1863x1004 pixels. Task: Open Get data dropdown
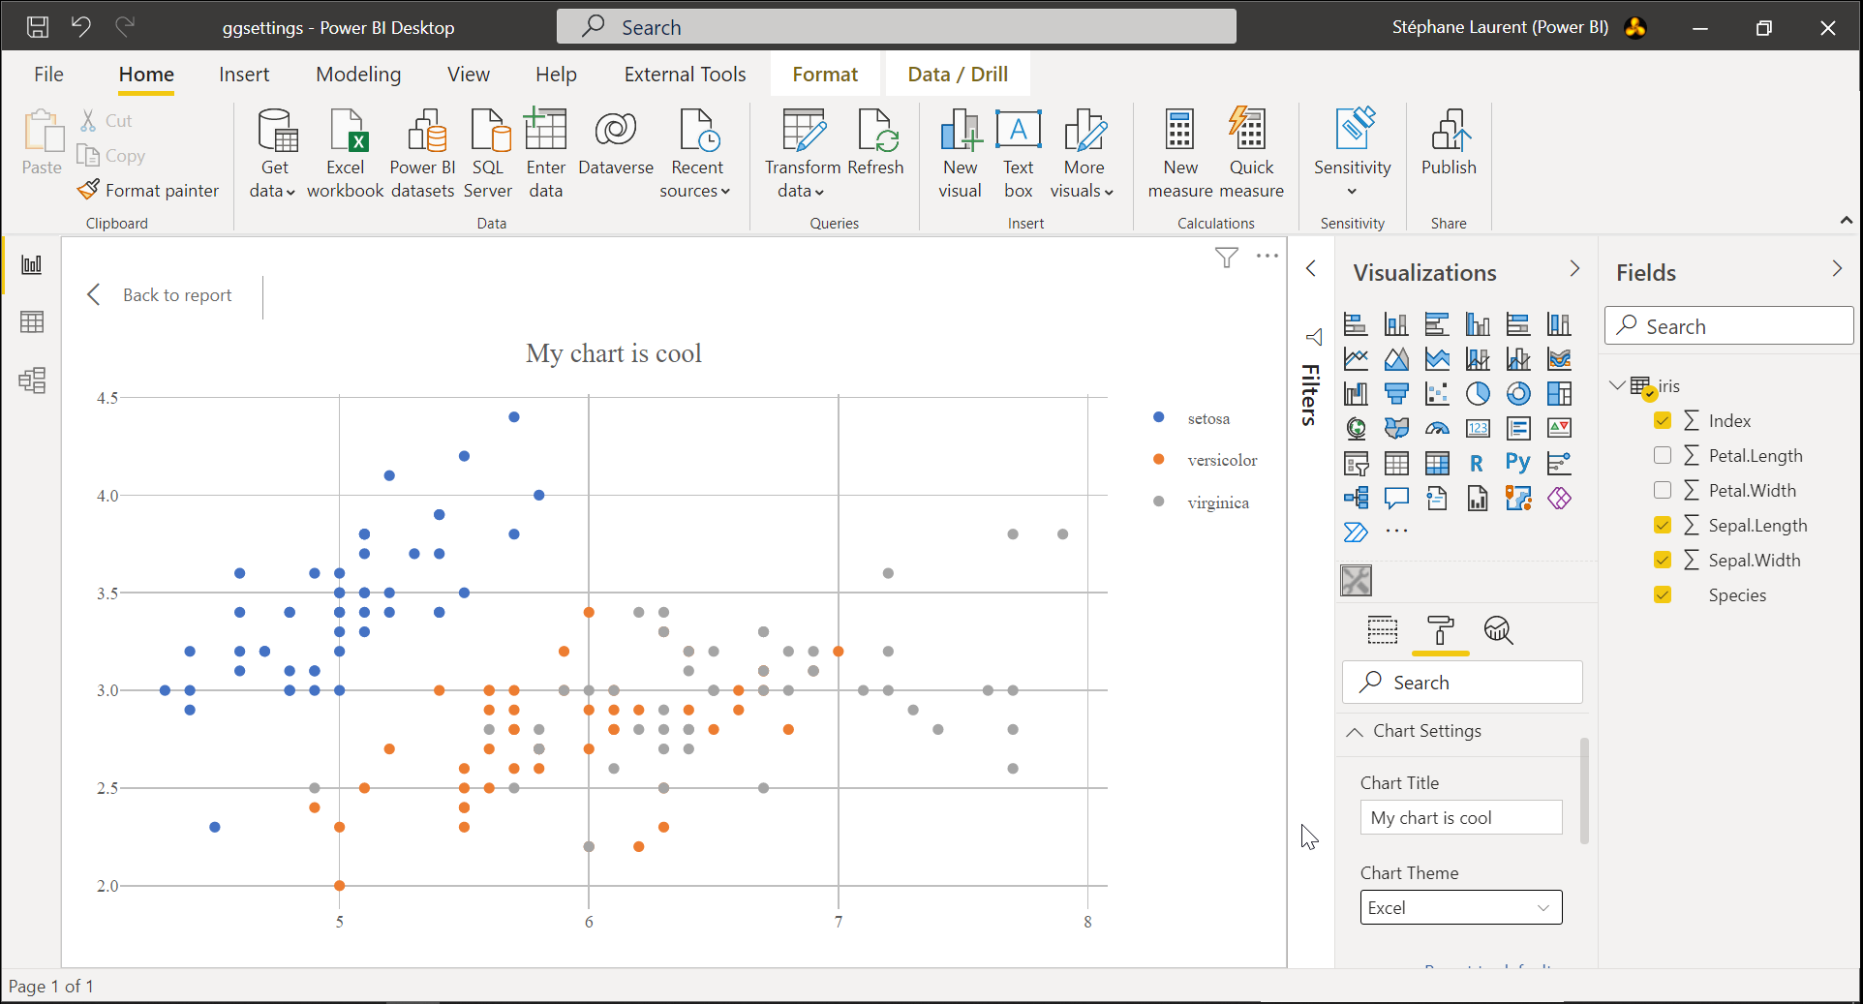[273, 154]
